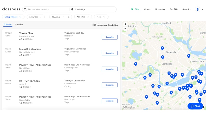Click the Cambridge location field
The width and height of the screenshot is (206, 116).
point(93,9)
